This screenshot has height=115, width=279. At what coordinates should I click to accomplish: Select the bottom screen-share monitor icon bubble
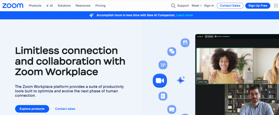[x=172, y=109]
